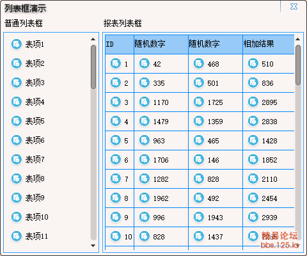Click up arrow of left list scrollbar
This screenshot has width=307, height=256.
[93, 39]
